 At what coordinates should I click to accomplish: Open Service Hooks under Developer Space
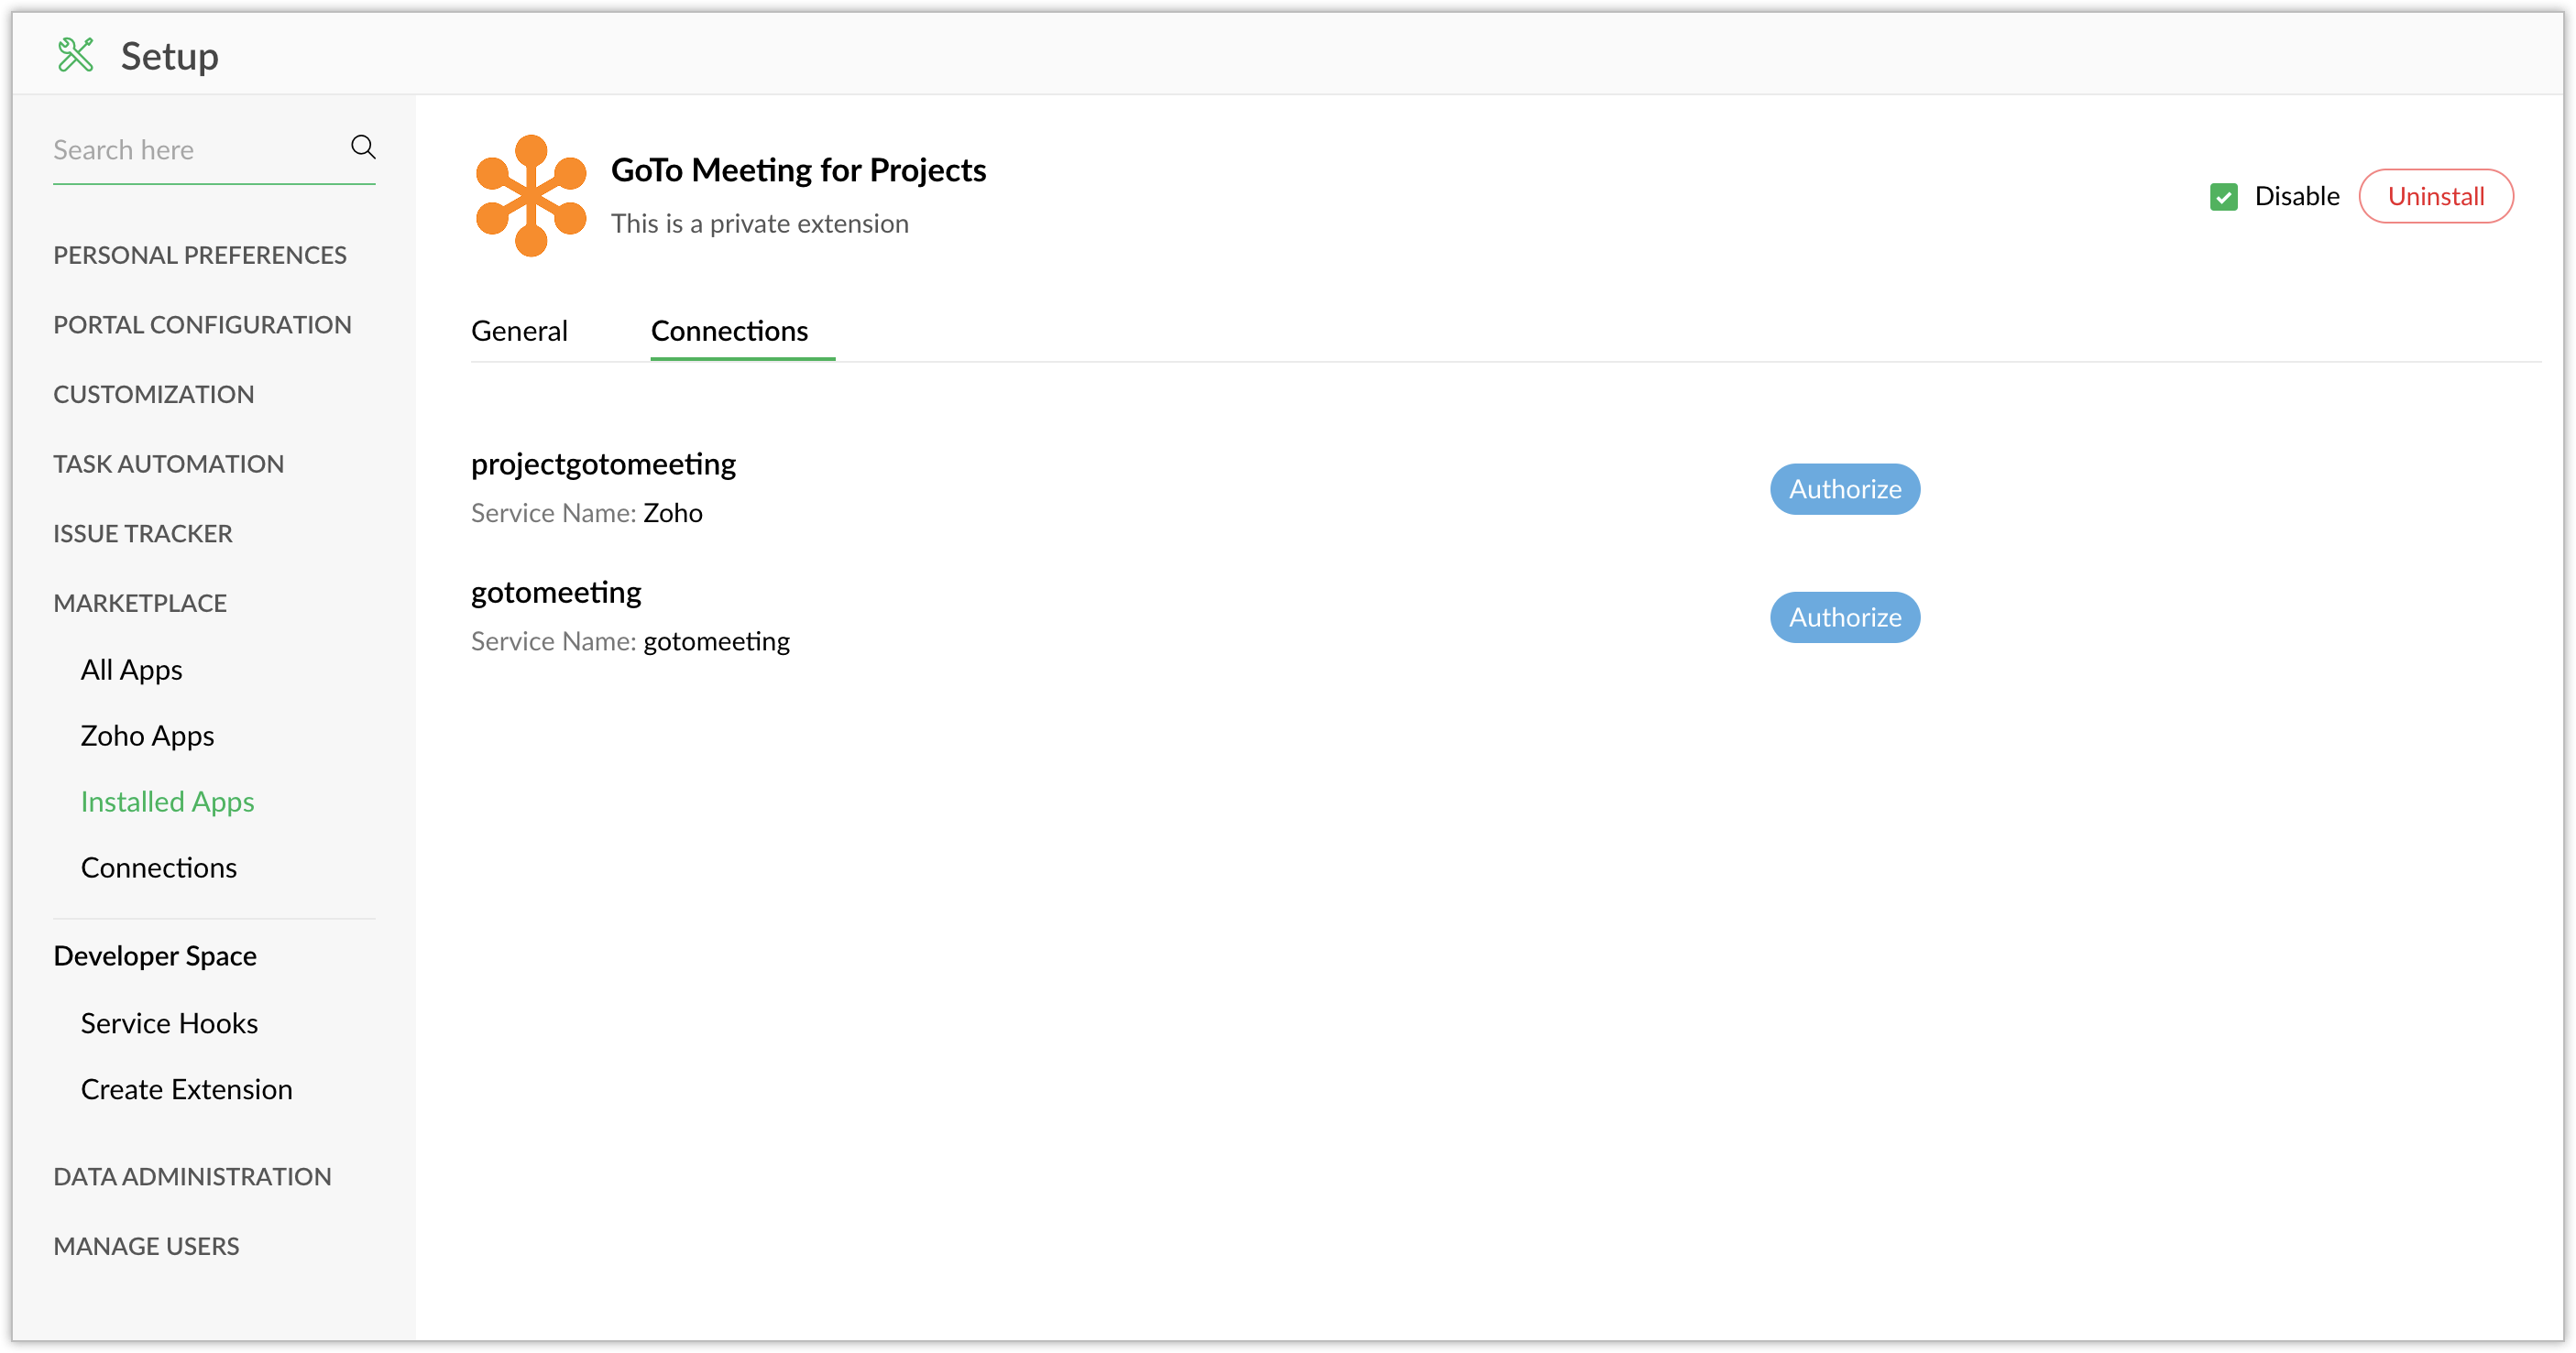tap(169, 1023)
